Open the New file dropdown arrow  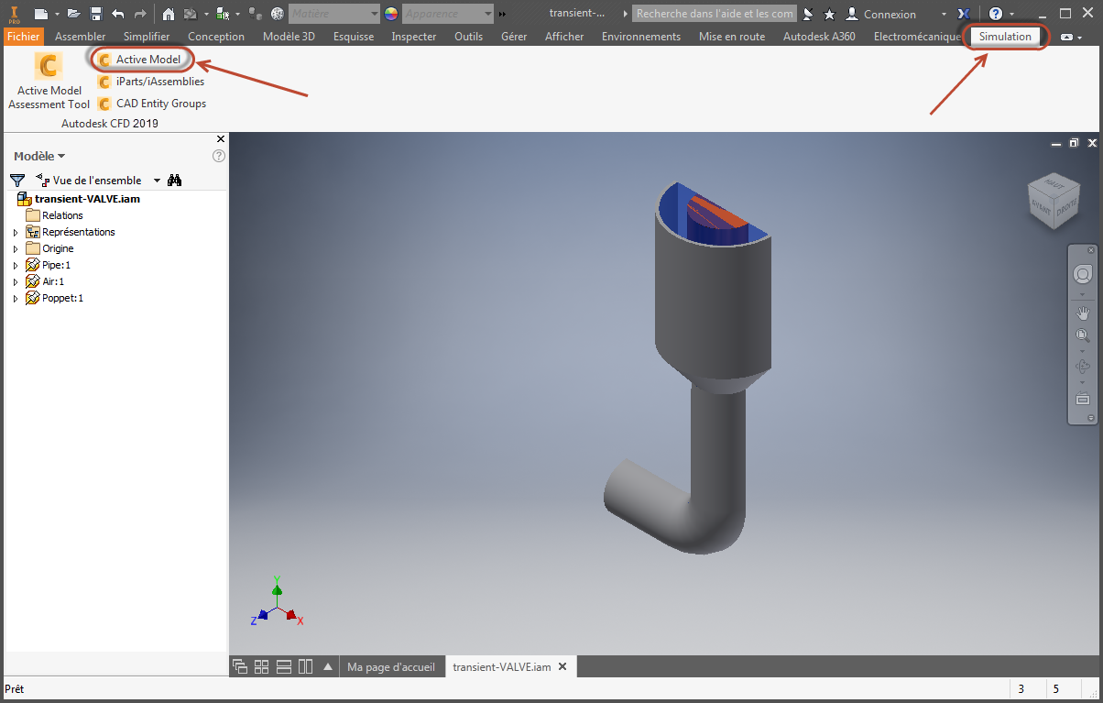click(57, 15)
